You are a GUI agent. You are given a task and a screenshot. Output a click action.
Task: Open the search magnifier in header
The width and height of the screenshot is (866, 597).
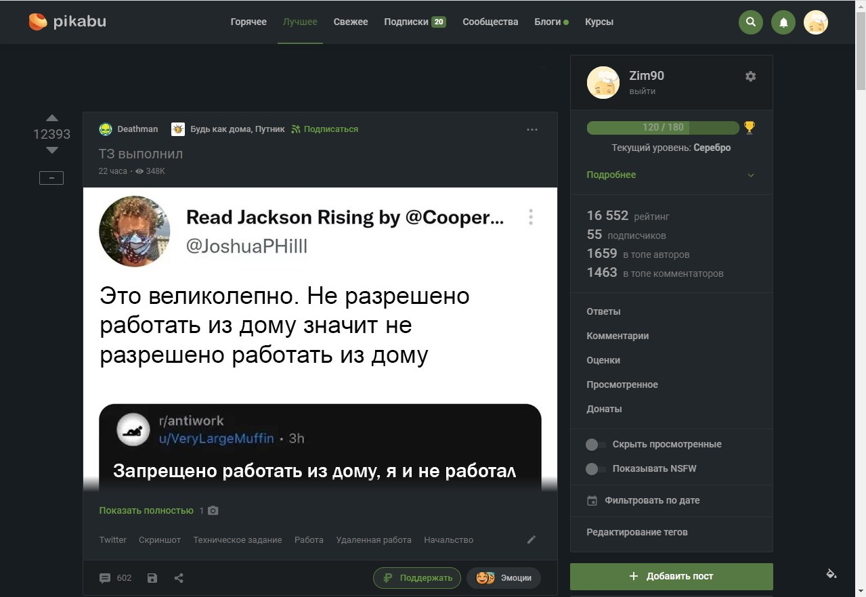coord(750,22)
